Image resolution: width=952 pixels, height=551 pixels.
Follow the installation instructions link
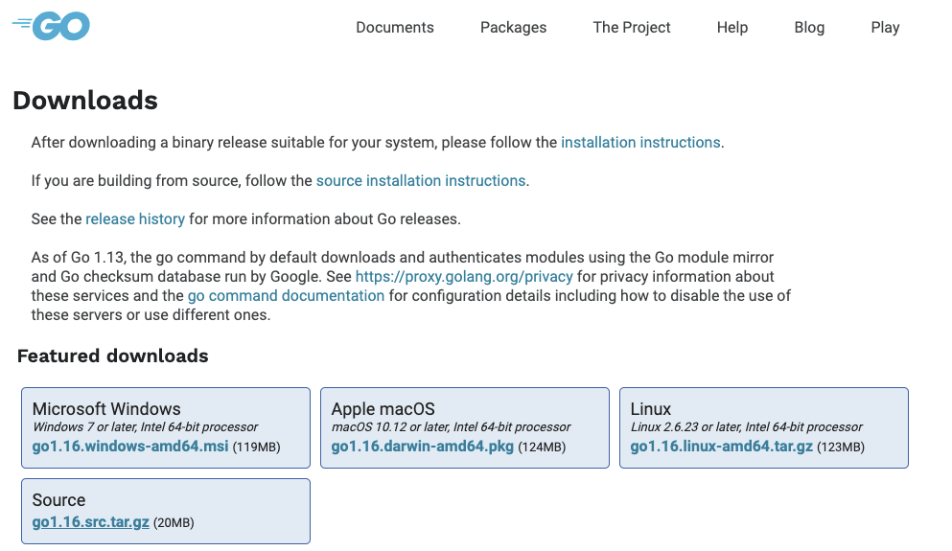[x=640, y=142]
